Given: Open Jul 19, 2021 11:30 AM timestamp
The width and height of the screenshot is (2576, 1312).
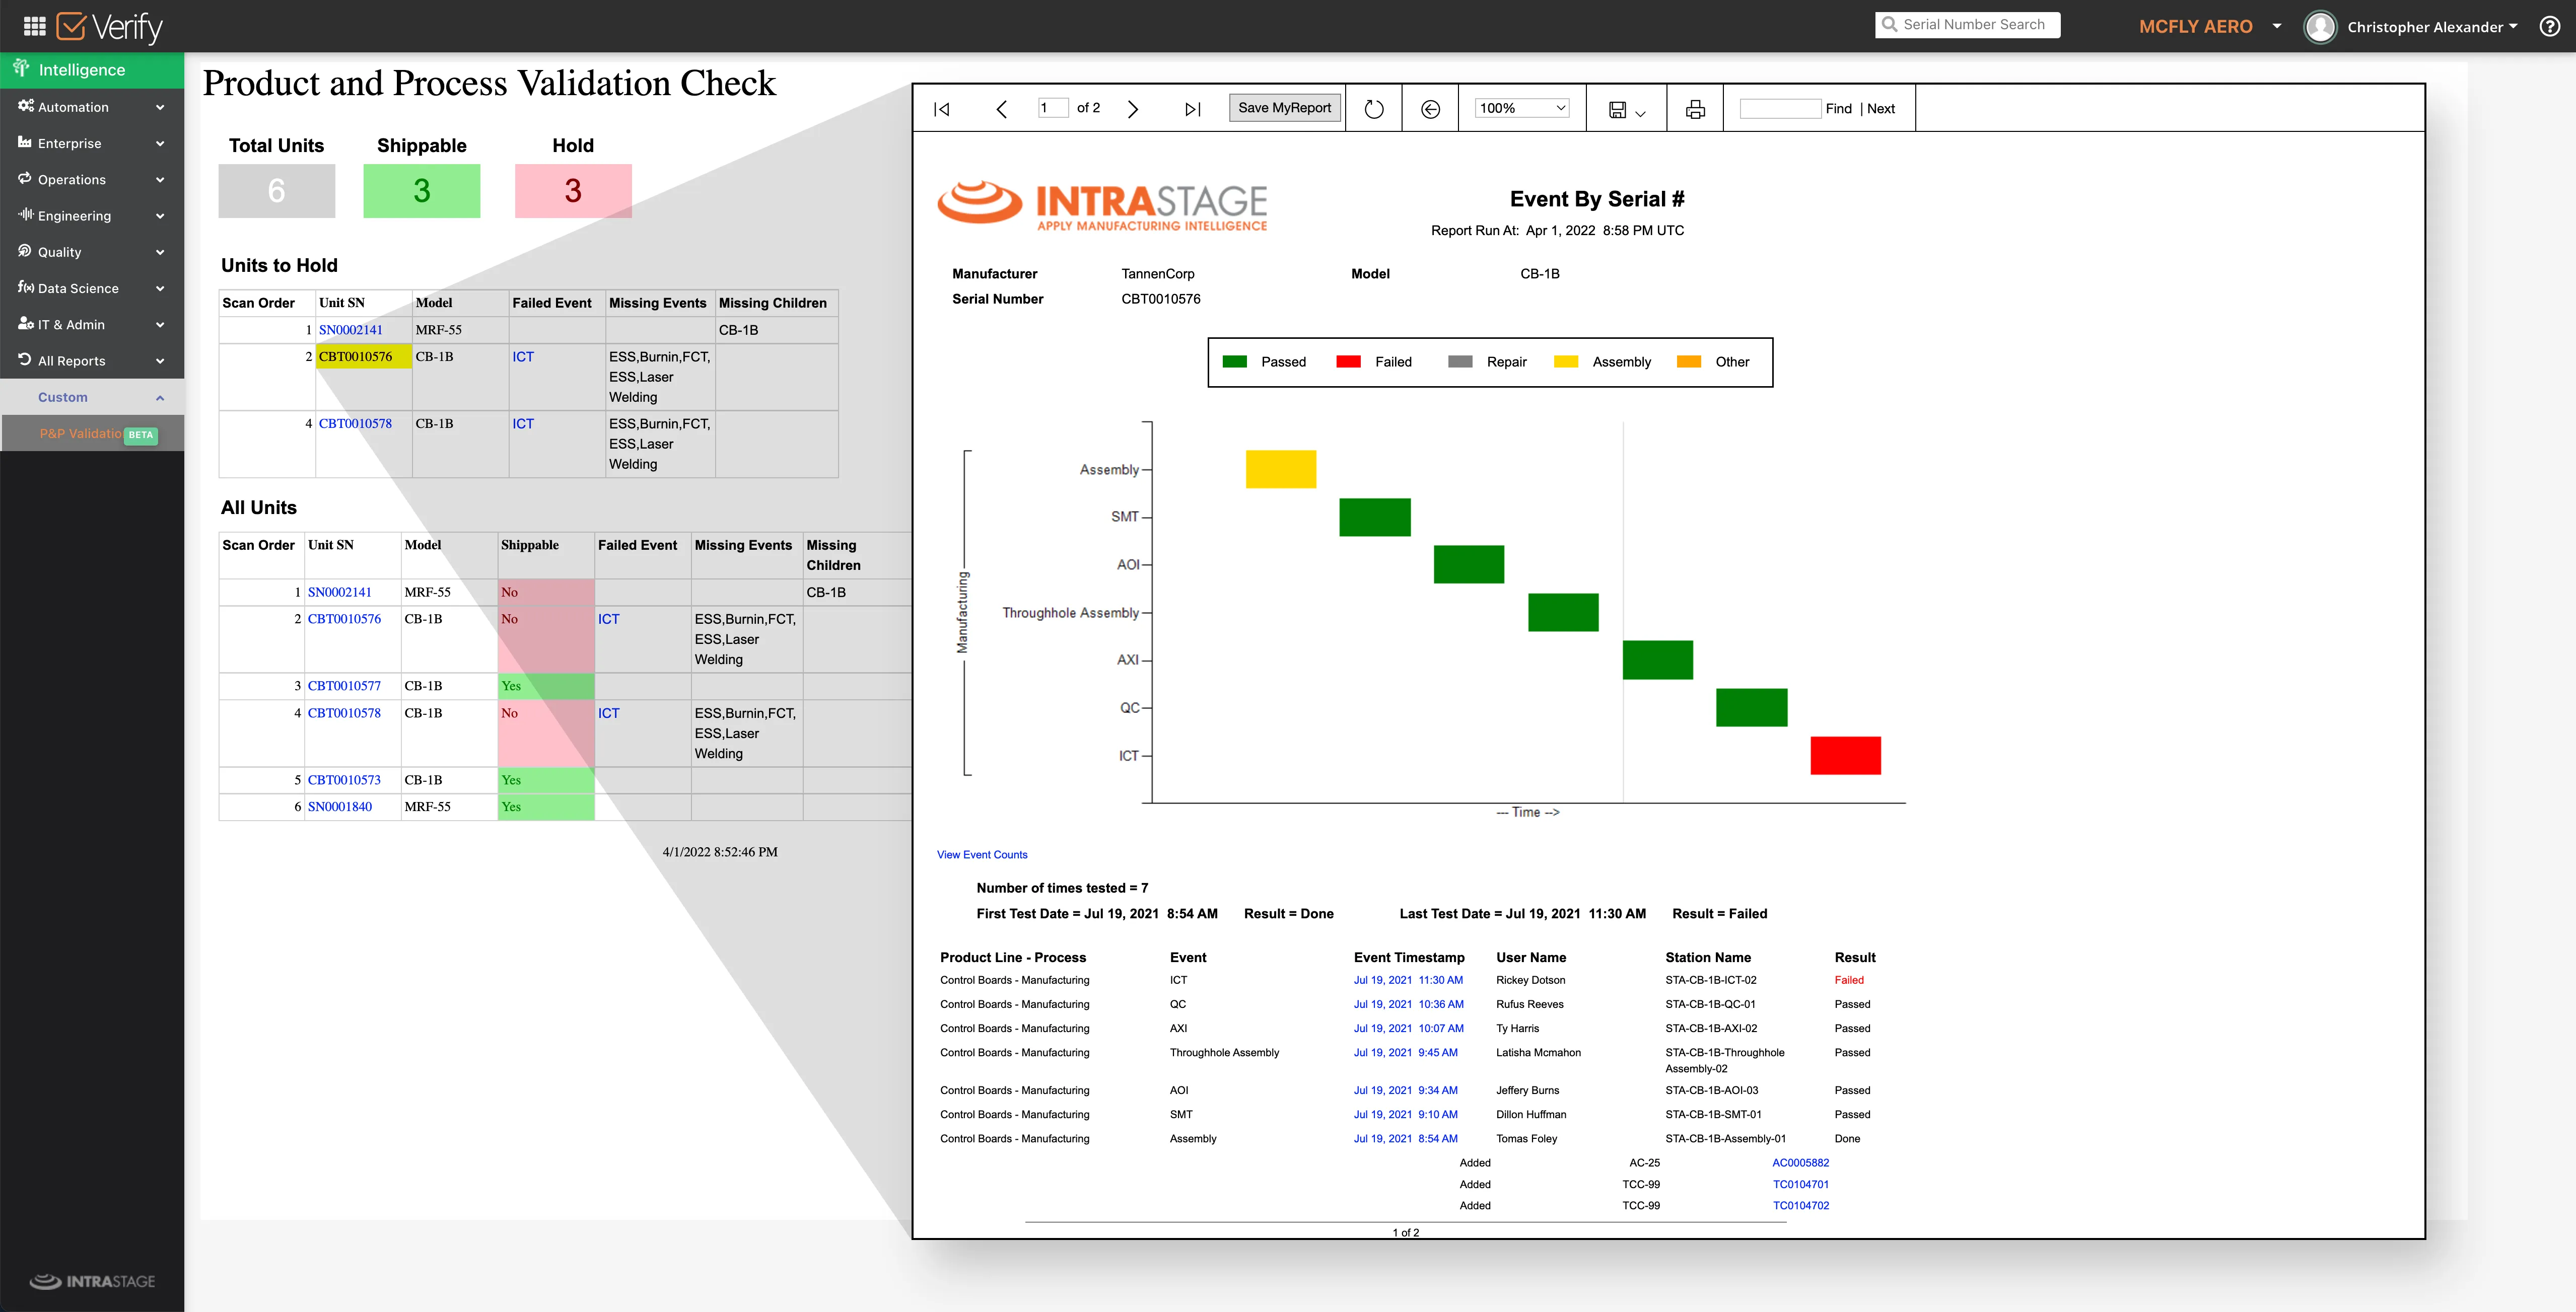Looking at the screenshot, I should pyautogui.click(x=1408, y=981).
